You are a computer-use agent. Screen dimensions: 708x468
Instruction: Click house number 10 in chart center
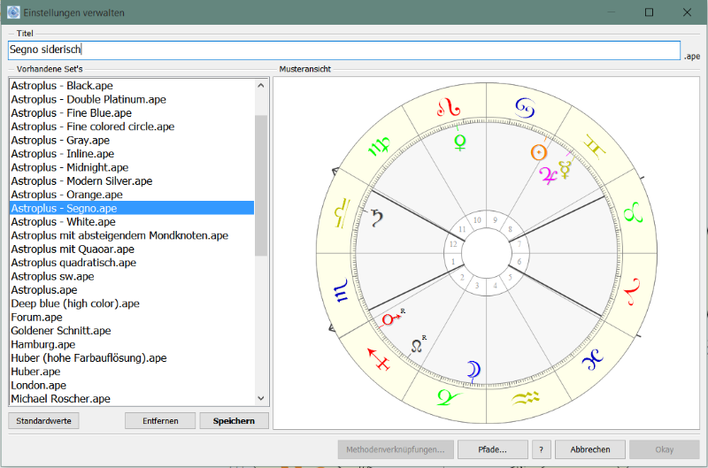tap(477, 220)
